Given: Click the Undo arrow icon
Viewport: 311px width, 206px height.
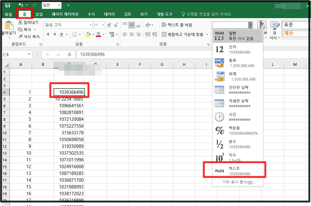Looking at the screenshot, I should pyautogui.click(x=21, y=5).
